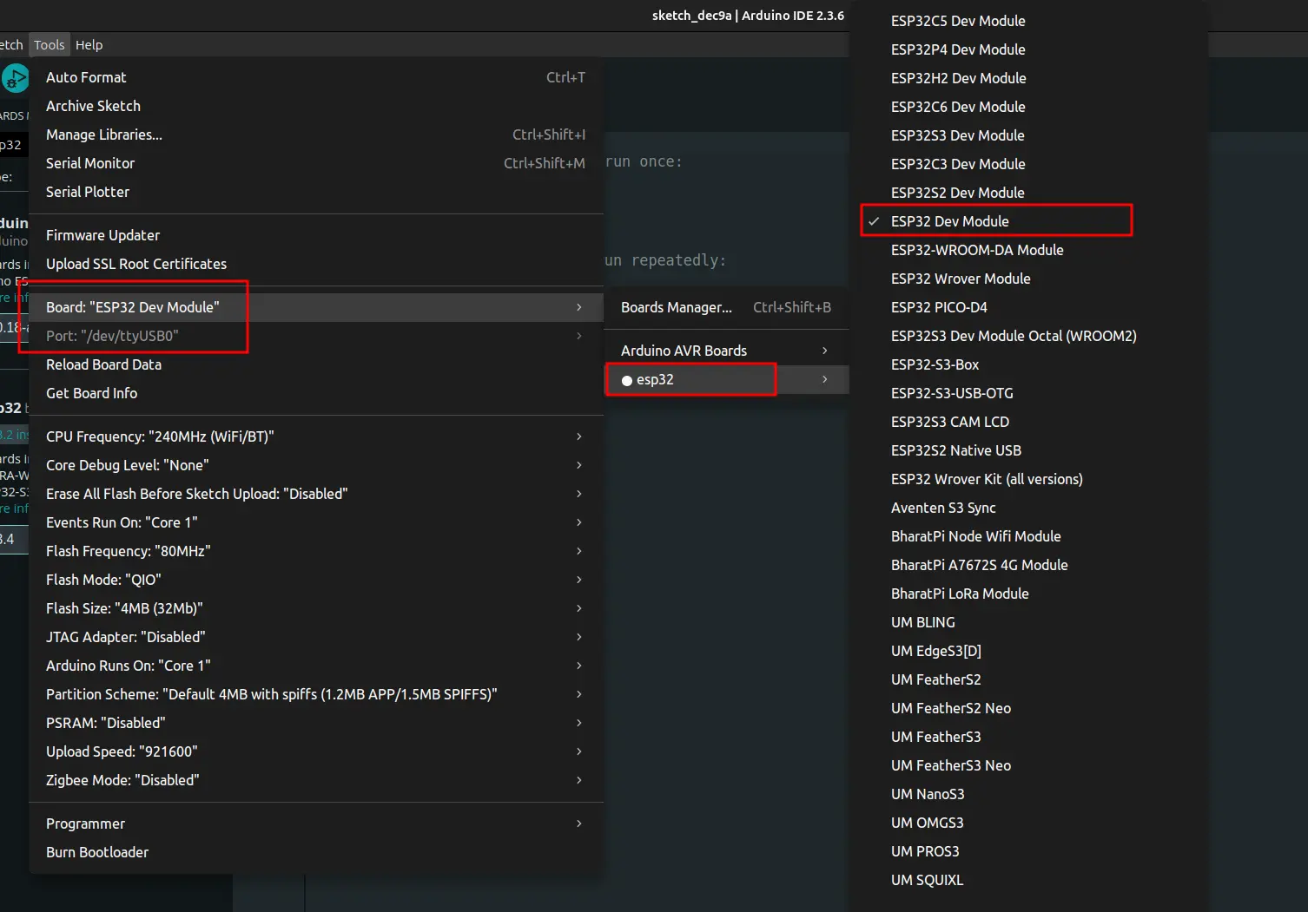Screen dimensions: 1308x912
Task: Open Firmware Updater
Action: coord(316,235)
